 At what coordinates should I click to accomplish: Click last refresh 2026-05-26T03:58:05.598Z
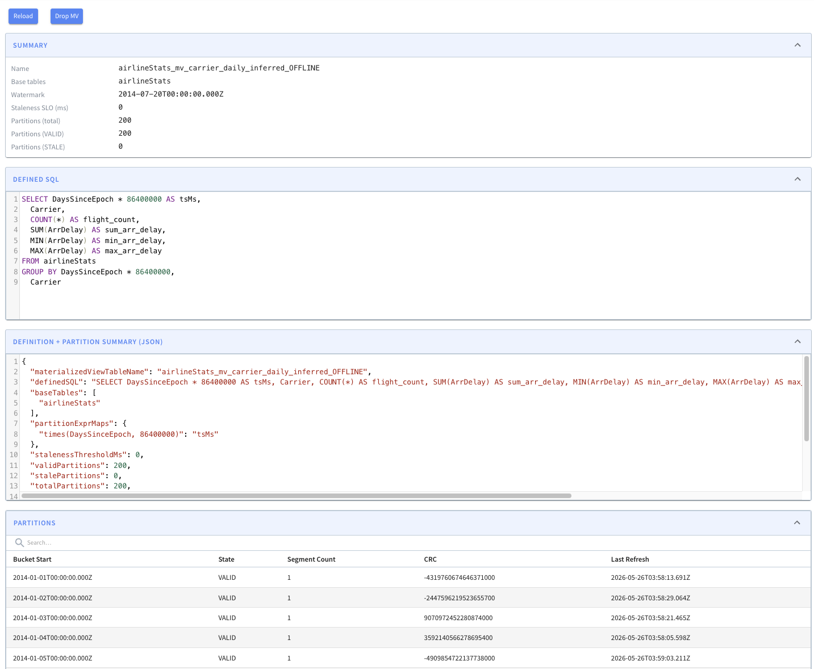pyautogui.click(x=650, y=638)
